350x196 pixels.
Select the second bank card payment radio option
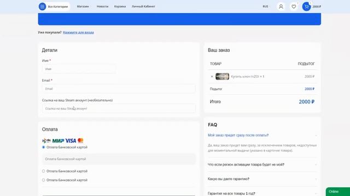[44, 171]
